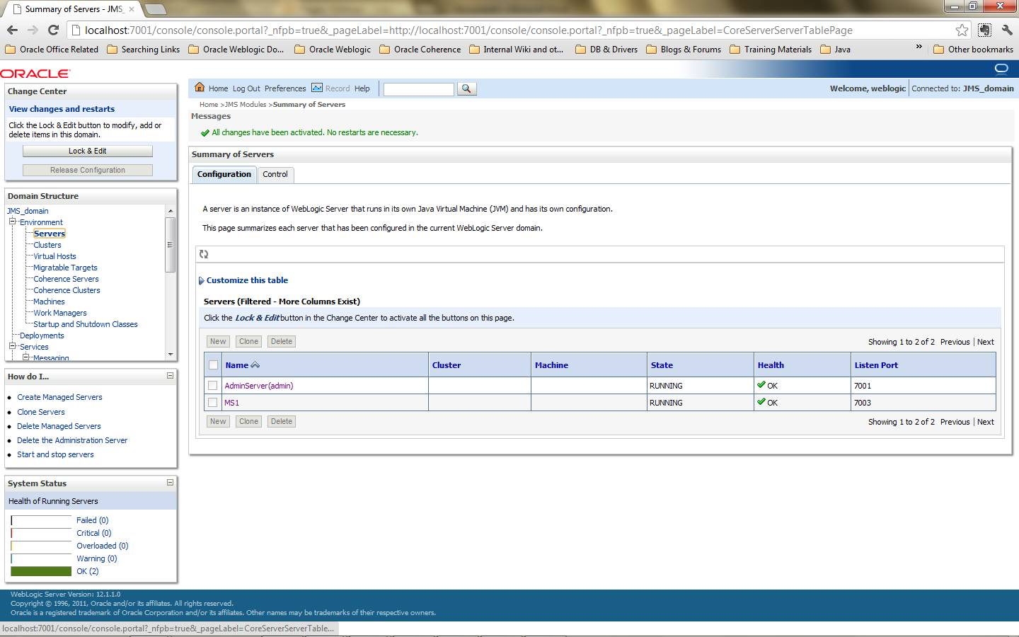Click the Record icon in the console toolbar
The width and height of the screenshot is (1019, 637).
point(316,88)
